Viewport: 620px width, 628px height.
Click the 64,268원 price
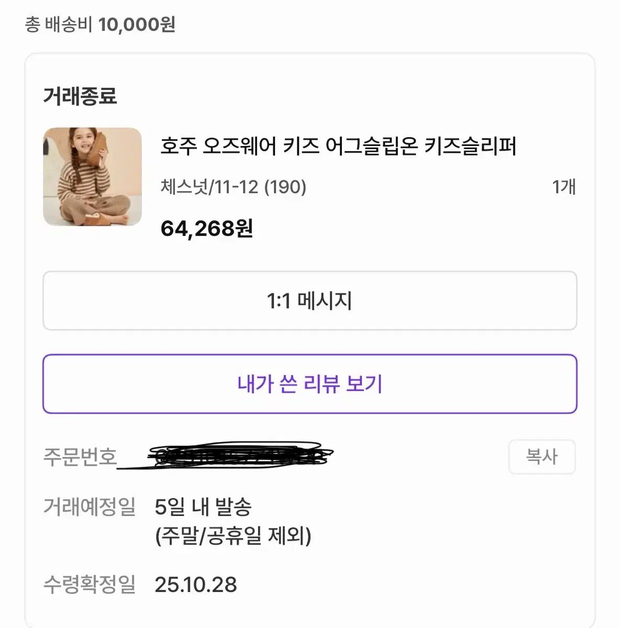[x=206, y=228]
